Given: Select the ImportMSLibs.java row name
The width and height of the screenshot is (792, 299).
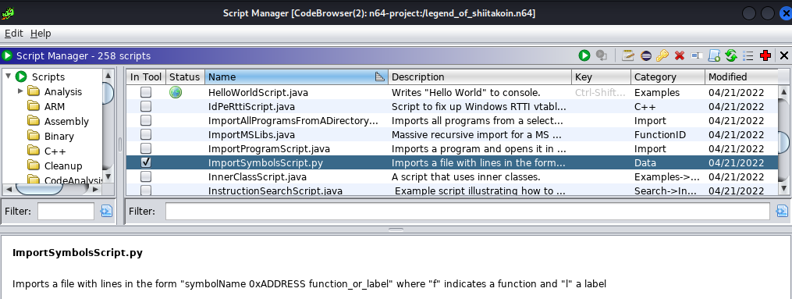Looking at the screenshot, I should click(x=251, y=135).
